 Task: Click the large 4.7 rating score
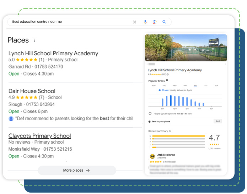coord(214,138)
